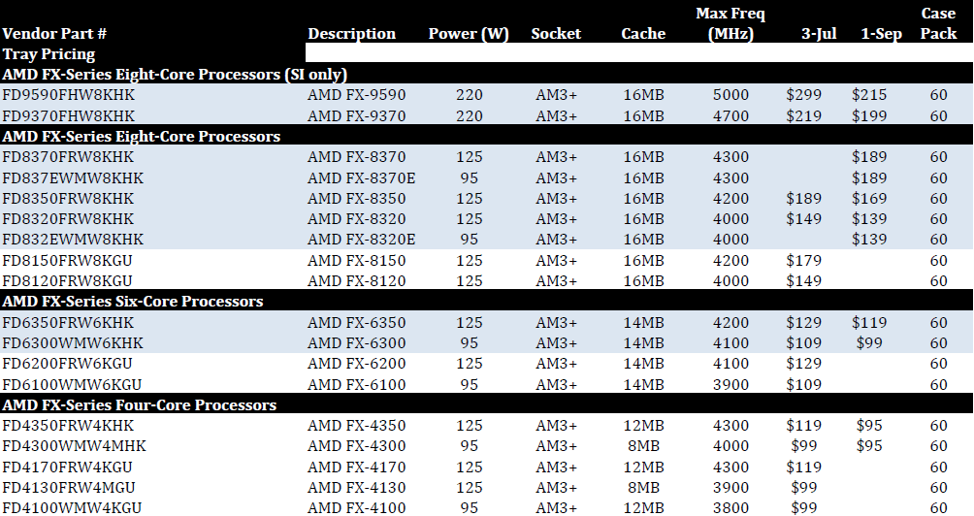Click the AMD FX-4170 description cell
This screenshot has width=974, height=516.
pos(357,468)
